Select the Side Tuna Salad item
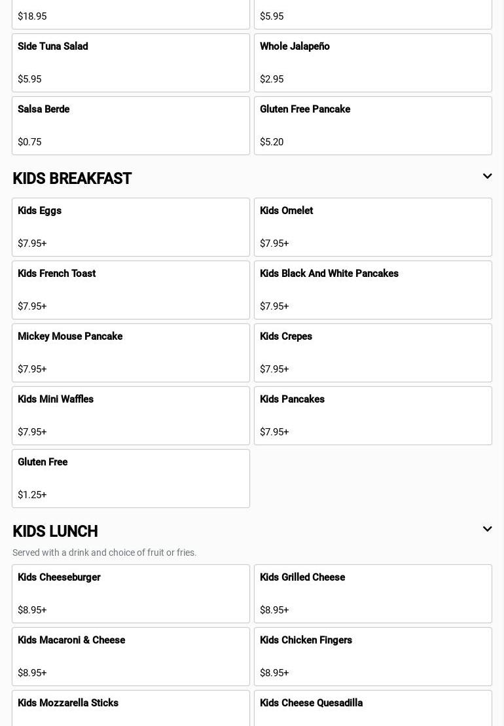Image resolution: width=504 pixels, height=726 pixels. click(x=131, y=63)
